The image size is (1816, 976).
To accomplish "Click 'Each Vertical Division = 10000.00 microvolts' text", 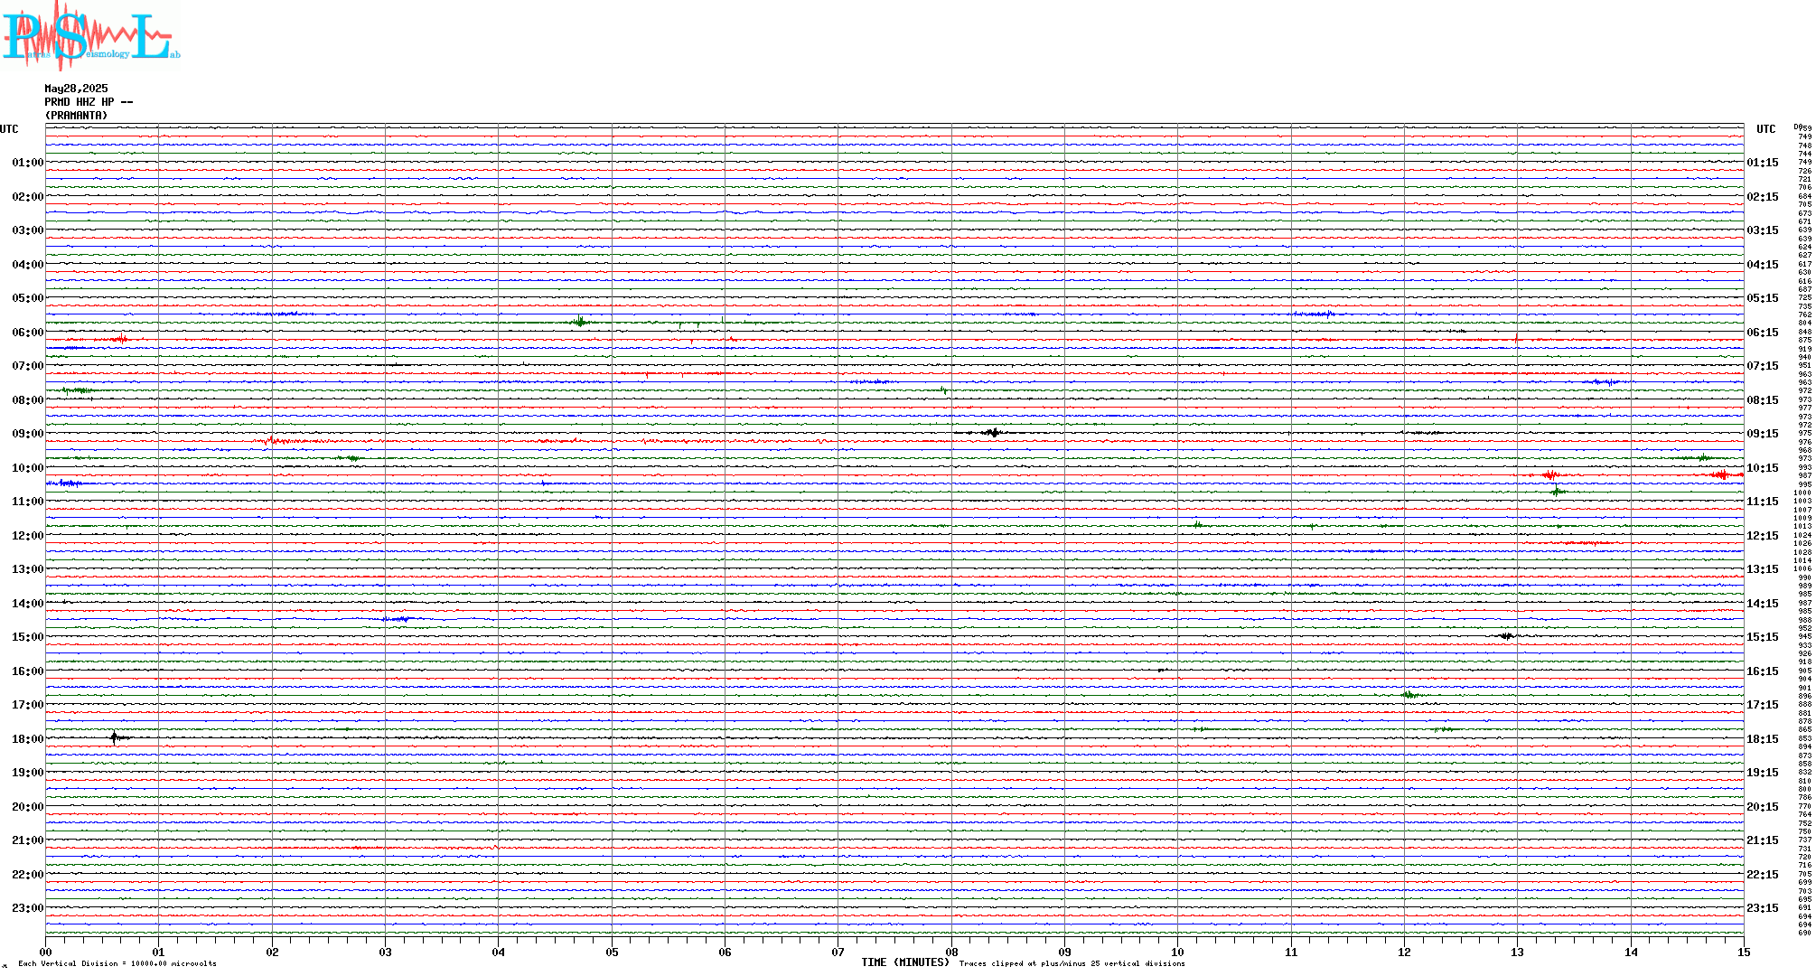I will tap(117, 963).
